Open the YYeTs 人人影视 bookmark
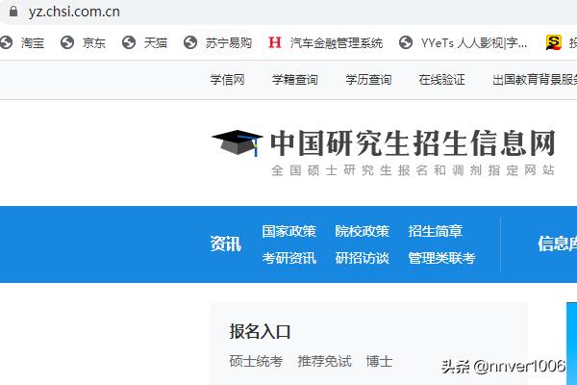The image size is (577, 385). pos(474,43)
